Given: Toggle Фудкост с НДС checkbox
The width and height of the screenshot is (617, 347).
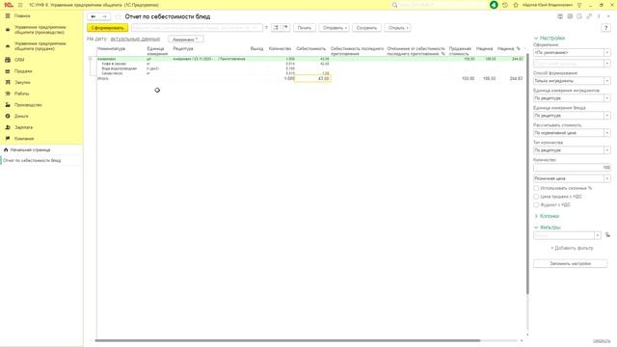Looking at the screenshot, I should (536, 204).
